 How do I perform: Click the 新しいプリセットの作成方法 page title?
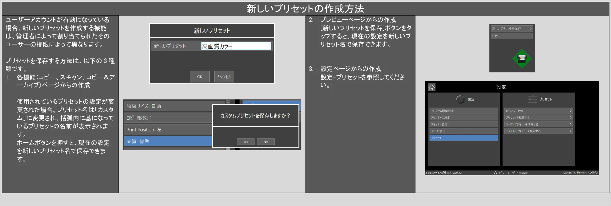click(305, 9)
